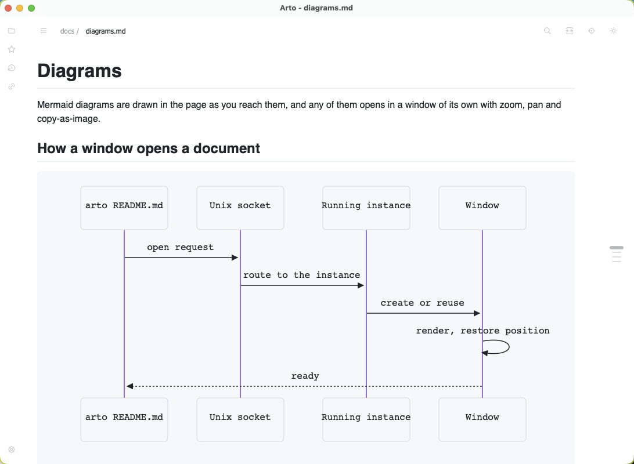The image size is (634, 464).
Task: Open the history clock icon
Action: (12, 68)
